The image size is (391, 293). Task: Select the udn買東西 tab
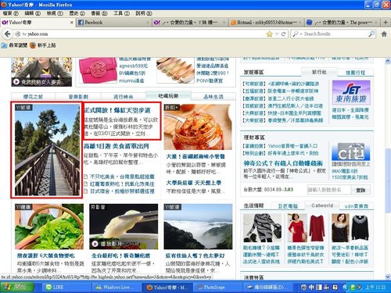point(357,206)
